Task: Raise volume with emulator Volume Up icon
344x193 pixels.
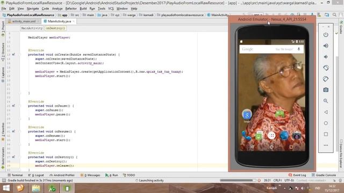Action: point(326,46)
